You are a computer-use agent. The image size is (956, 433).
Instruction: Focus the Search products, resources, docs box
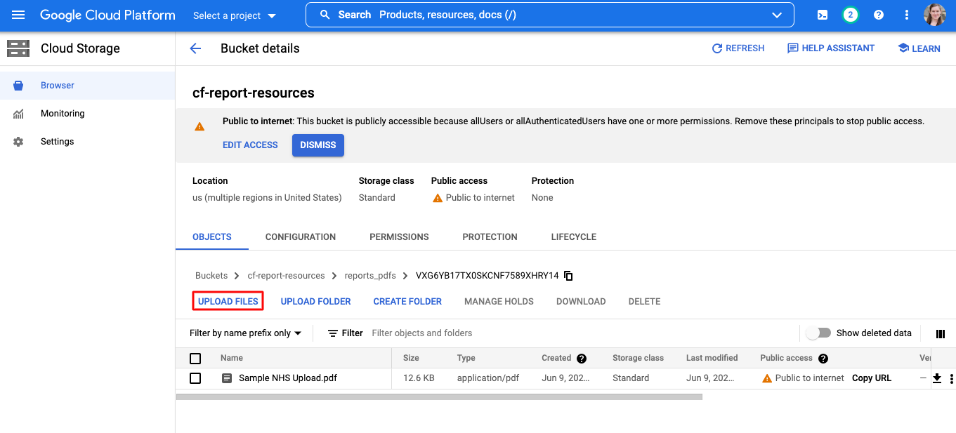tap(550, 15)
